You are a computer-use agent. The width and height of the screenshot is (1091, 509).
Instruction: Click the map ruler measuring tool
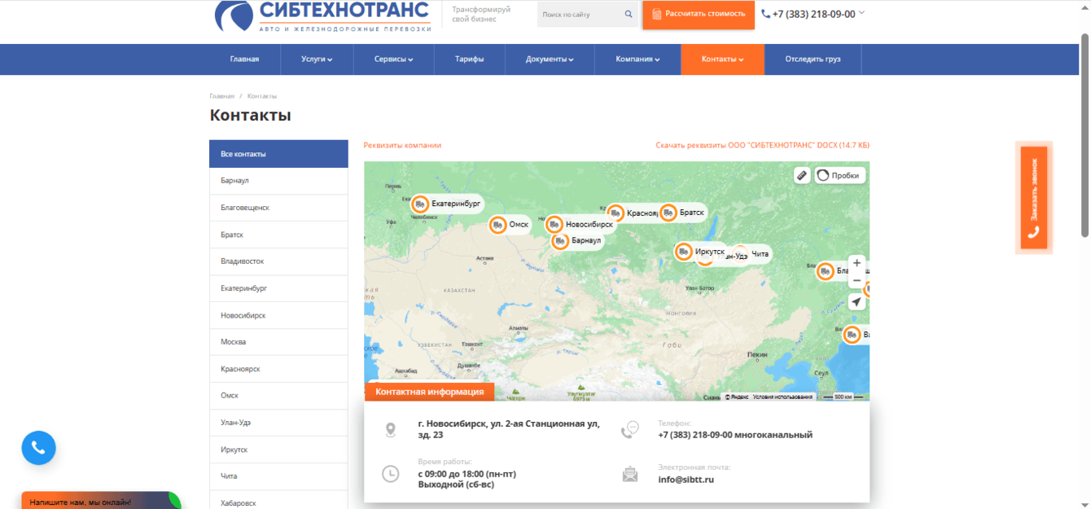click(x=802, y=175)
